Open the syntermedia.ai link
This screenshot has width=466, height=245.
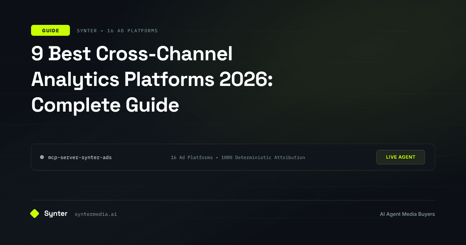click(x=96, y=214)
